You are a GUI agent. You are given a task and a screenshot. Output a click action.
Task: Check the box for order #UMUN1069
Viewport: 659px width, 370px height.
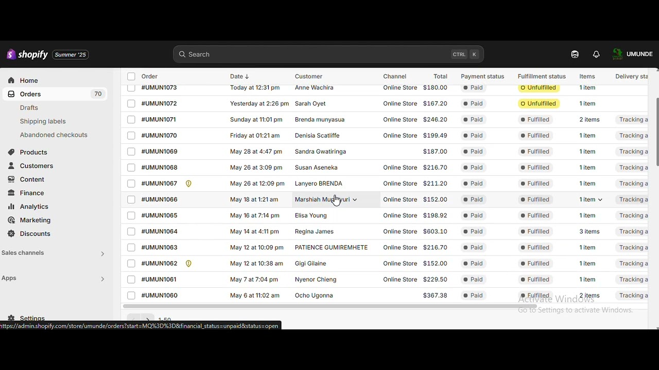coord(131,152)
